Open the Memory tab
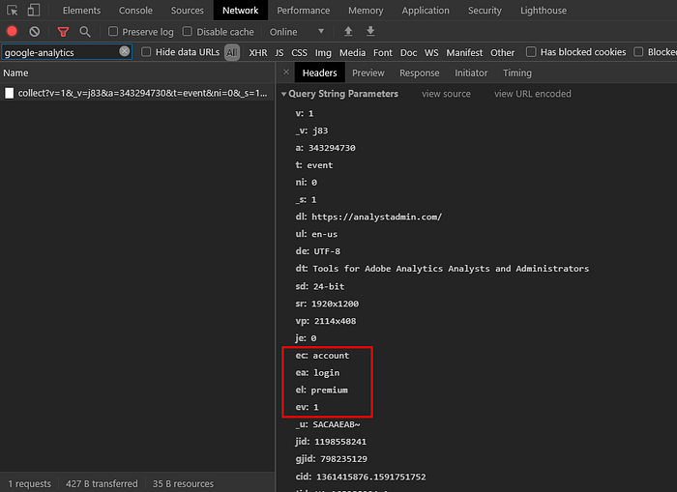Image resolution: width=677 pixels, height=492 pixels. click(x=366, y=11)
